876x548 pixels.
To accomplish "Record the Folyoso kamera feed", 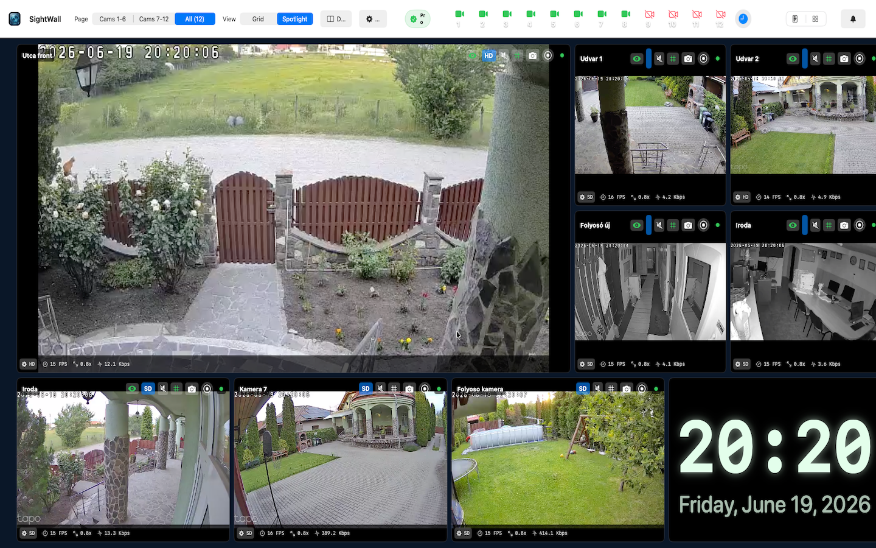I will tap(642, 388).
